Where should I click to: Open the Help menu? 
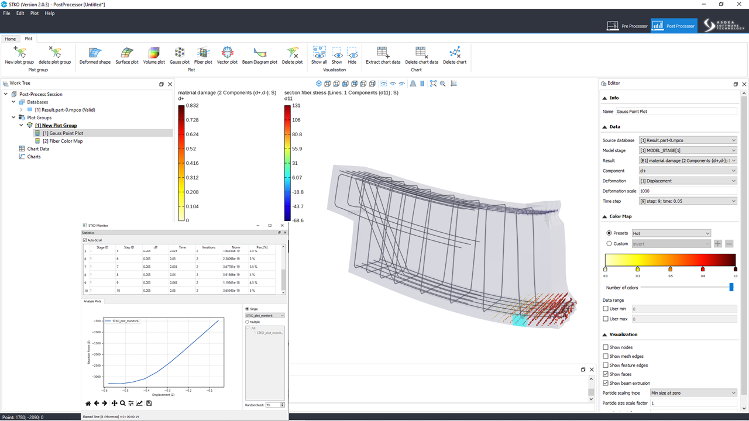click(50, 13)
